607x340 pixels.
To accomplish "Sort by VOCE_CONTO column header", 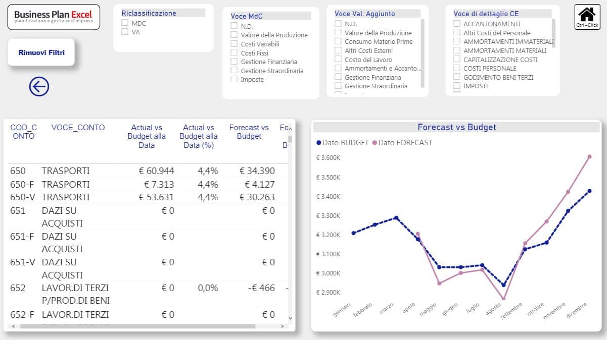I will (x=78, y=128).
